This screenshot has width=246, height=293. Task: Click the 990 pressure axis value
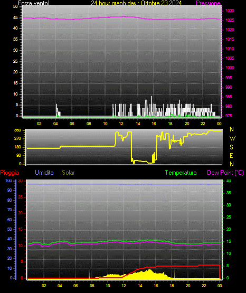tap(229, 87)
